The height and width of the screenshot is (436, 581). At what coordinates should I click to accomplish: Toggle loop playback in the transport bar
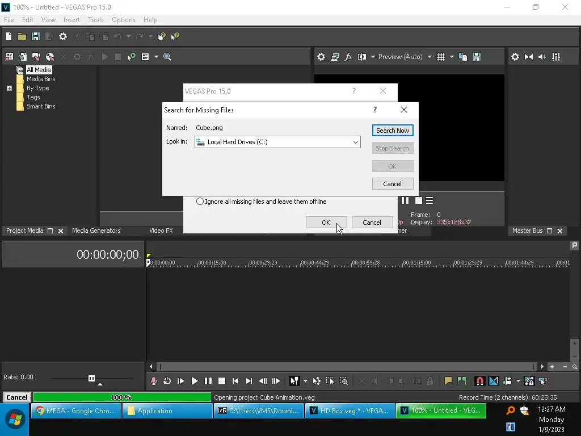167,381
